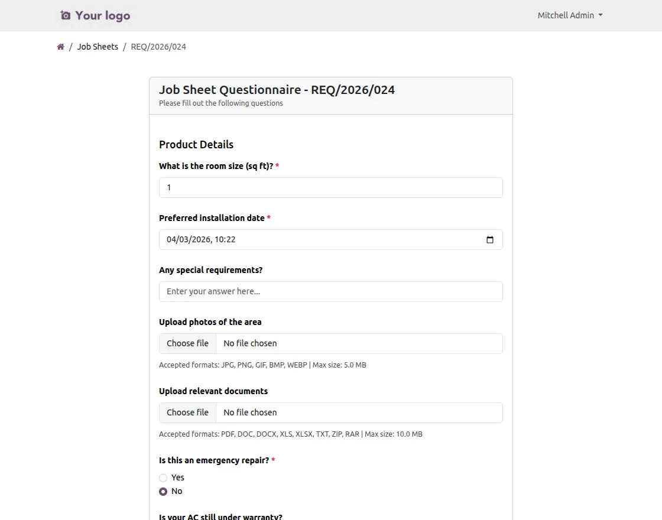The image size is (662, 520).
Task: Click the home icon in the breadcrumb
Action: tap(60, 46)
